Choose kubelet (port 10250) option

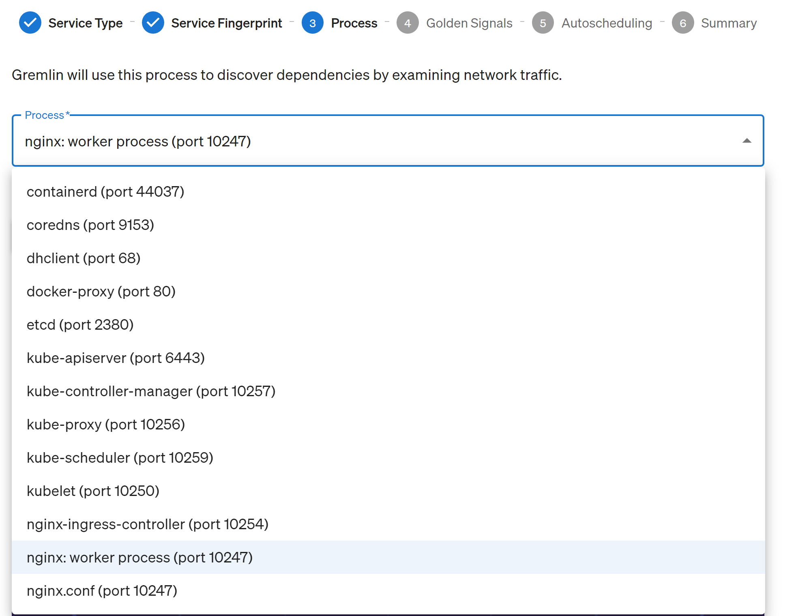388,491
